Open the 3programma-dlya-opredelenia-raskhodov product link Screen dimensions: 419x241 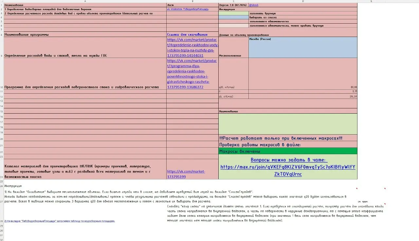[x=192, y=74]
